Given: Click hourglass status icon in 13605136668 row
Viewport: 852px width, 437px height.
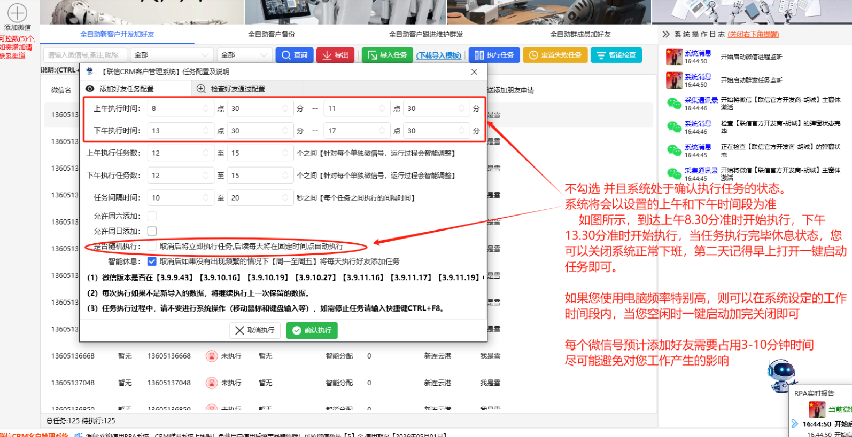Looking at the screenshot, I should [212, 356].
